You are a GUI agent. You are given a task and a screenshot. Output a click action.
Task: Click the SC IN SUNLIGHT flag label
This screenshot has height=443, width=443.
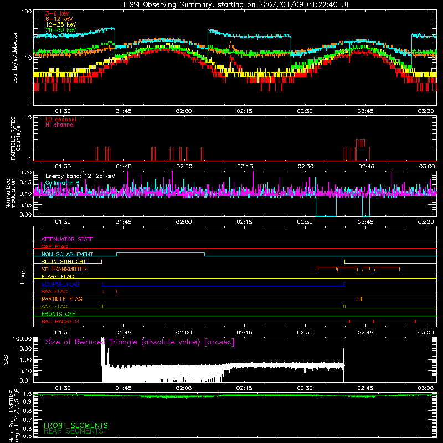coord(64,261)
